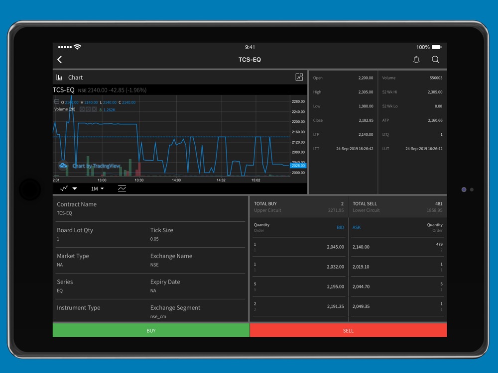Click the 13:30 time axis label
The image size is (498, 373).
pyautogui.click(x=139, y=180)
